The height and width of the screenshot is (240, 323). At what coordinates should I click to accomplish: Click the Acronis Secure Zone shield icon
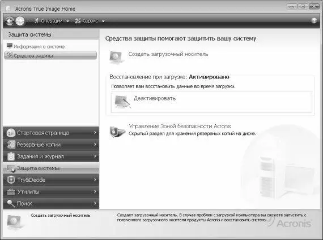117,132
